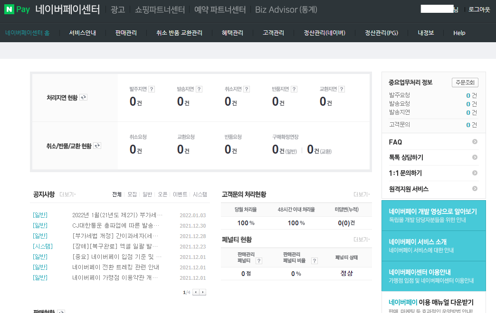This screenshot has height=313, width=496.
Task: Open 내정보 menu
Action: pyautogui.click(x=426, y=33)
